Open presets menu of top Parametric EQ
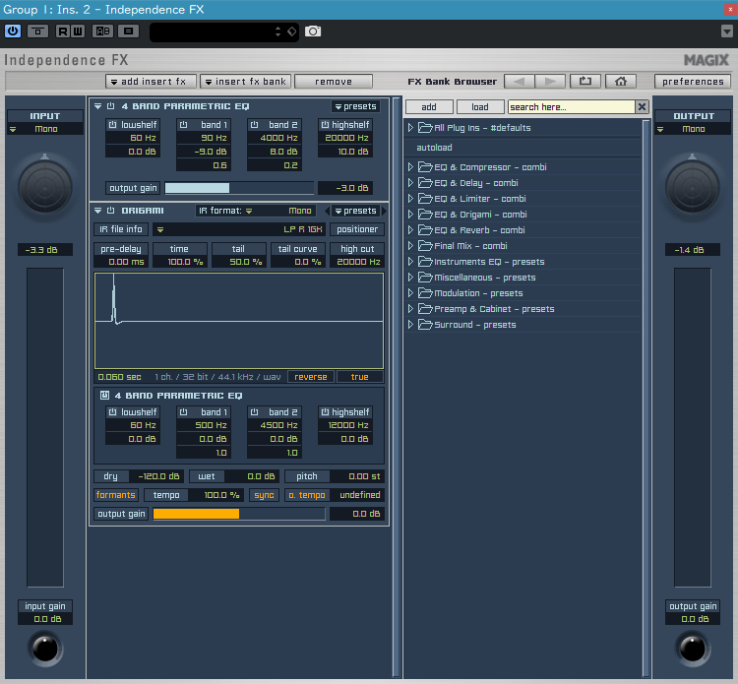738x684 pixels. 355,106
